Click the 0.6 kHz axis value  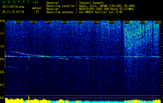2,98
